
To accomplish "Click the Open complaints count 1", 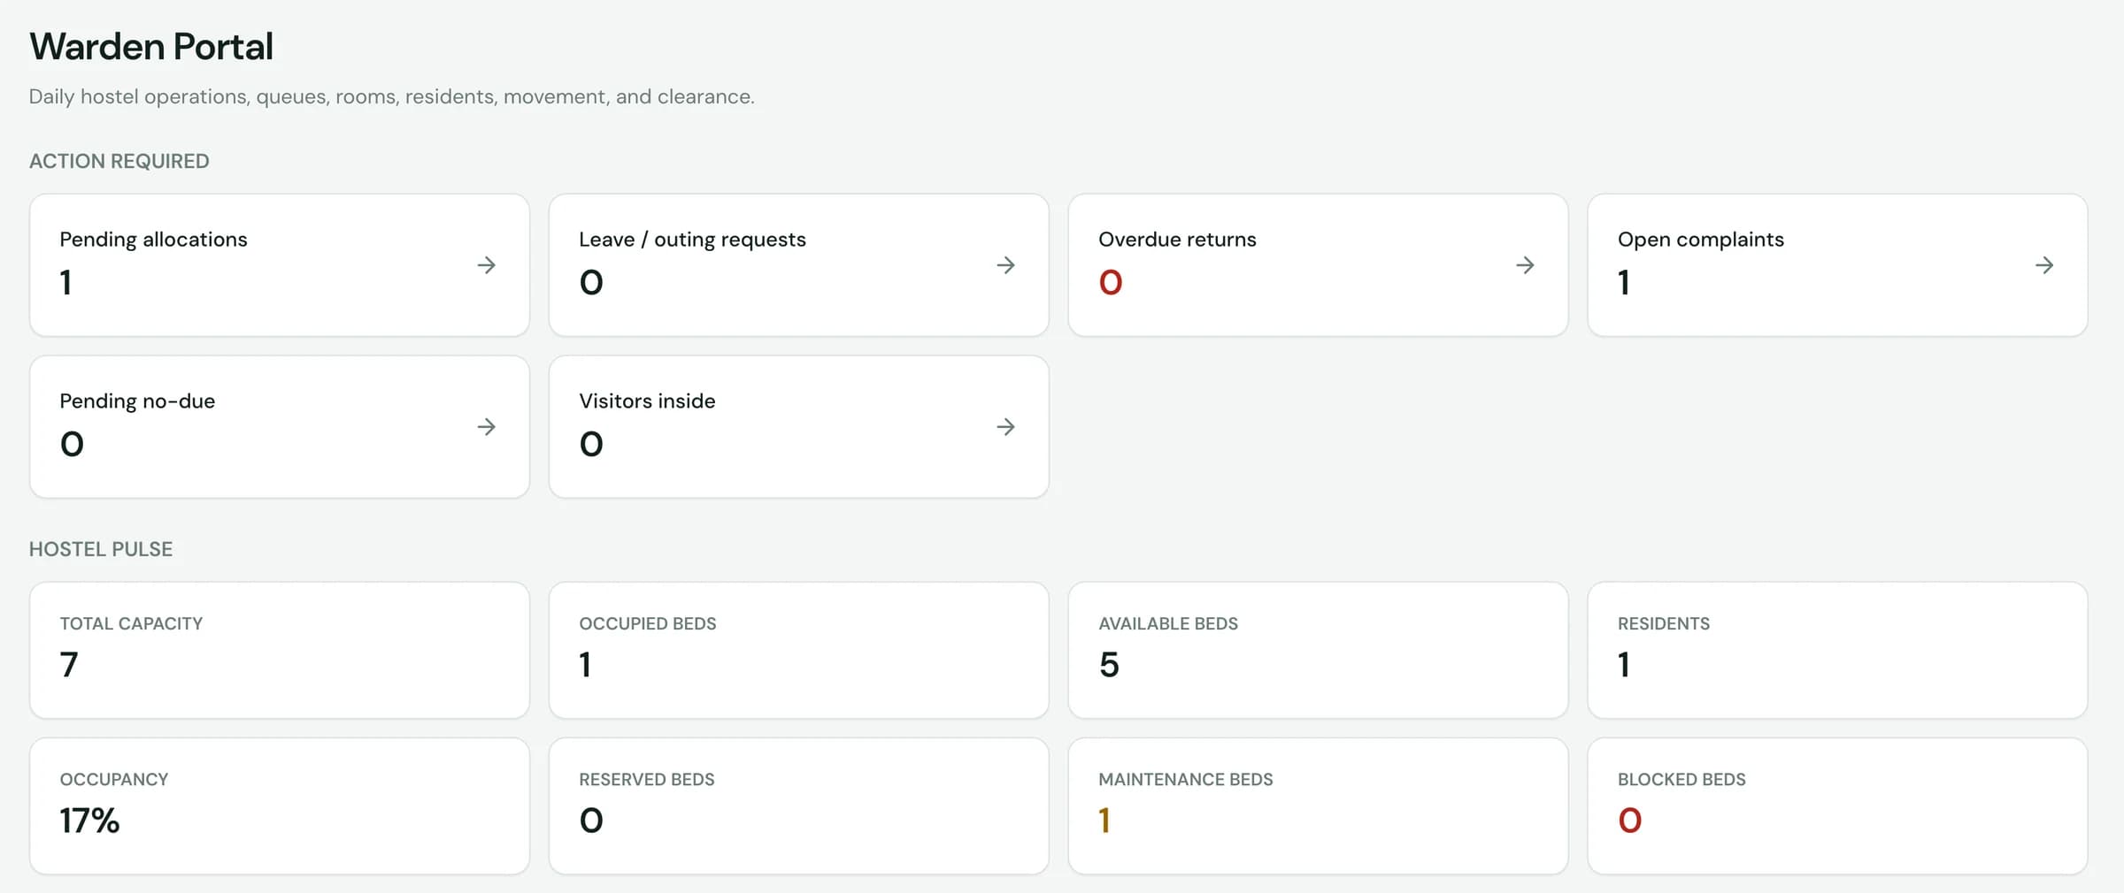I will pos(1624,283).
